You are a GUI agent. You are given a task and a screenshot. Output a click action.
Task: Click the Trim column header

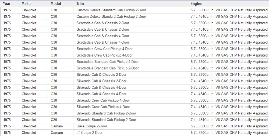coord(80,4)
